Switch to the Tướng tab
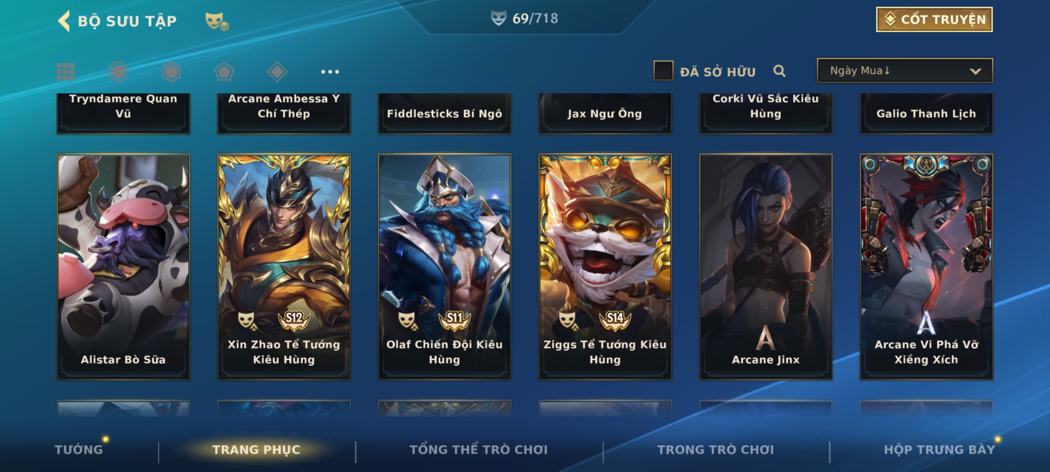 click(79, 449)
